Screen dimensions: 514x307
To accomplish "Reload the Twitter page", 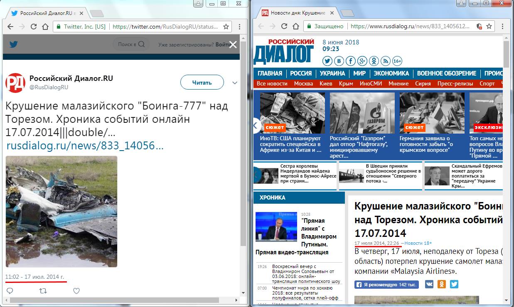I will 34,27.
